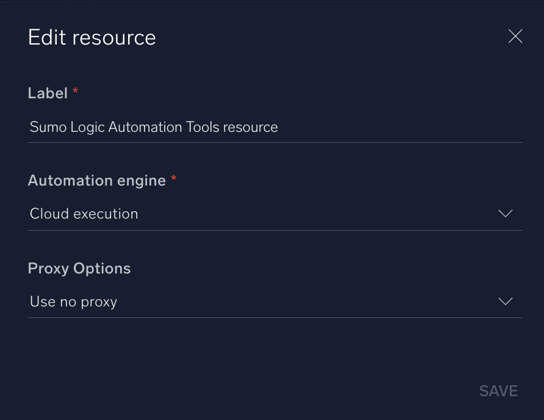544x420 pixels.
Task: Click the downward arrow in the Automation engine row
Action: coord(505,214)
